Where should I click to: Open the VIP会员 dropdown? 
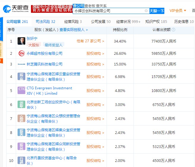click(178, 11)
